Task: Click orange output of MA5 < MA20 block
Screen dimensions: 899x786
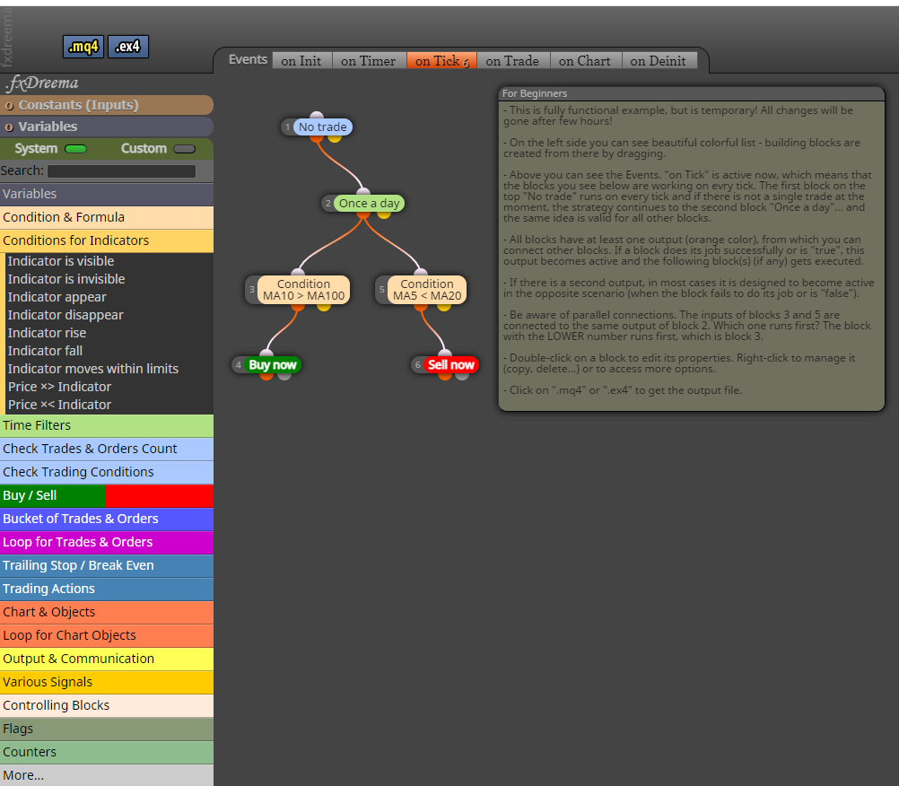Action: pyautogui.click(x=421, y=306)
